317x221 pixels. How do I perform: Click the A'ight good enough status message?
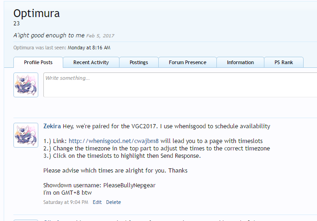(x=48, y=36)
